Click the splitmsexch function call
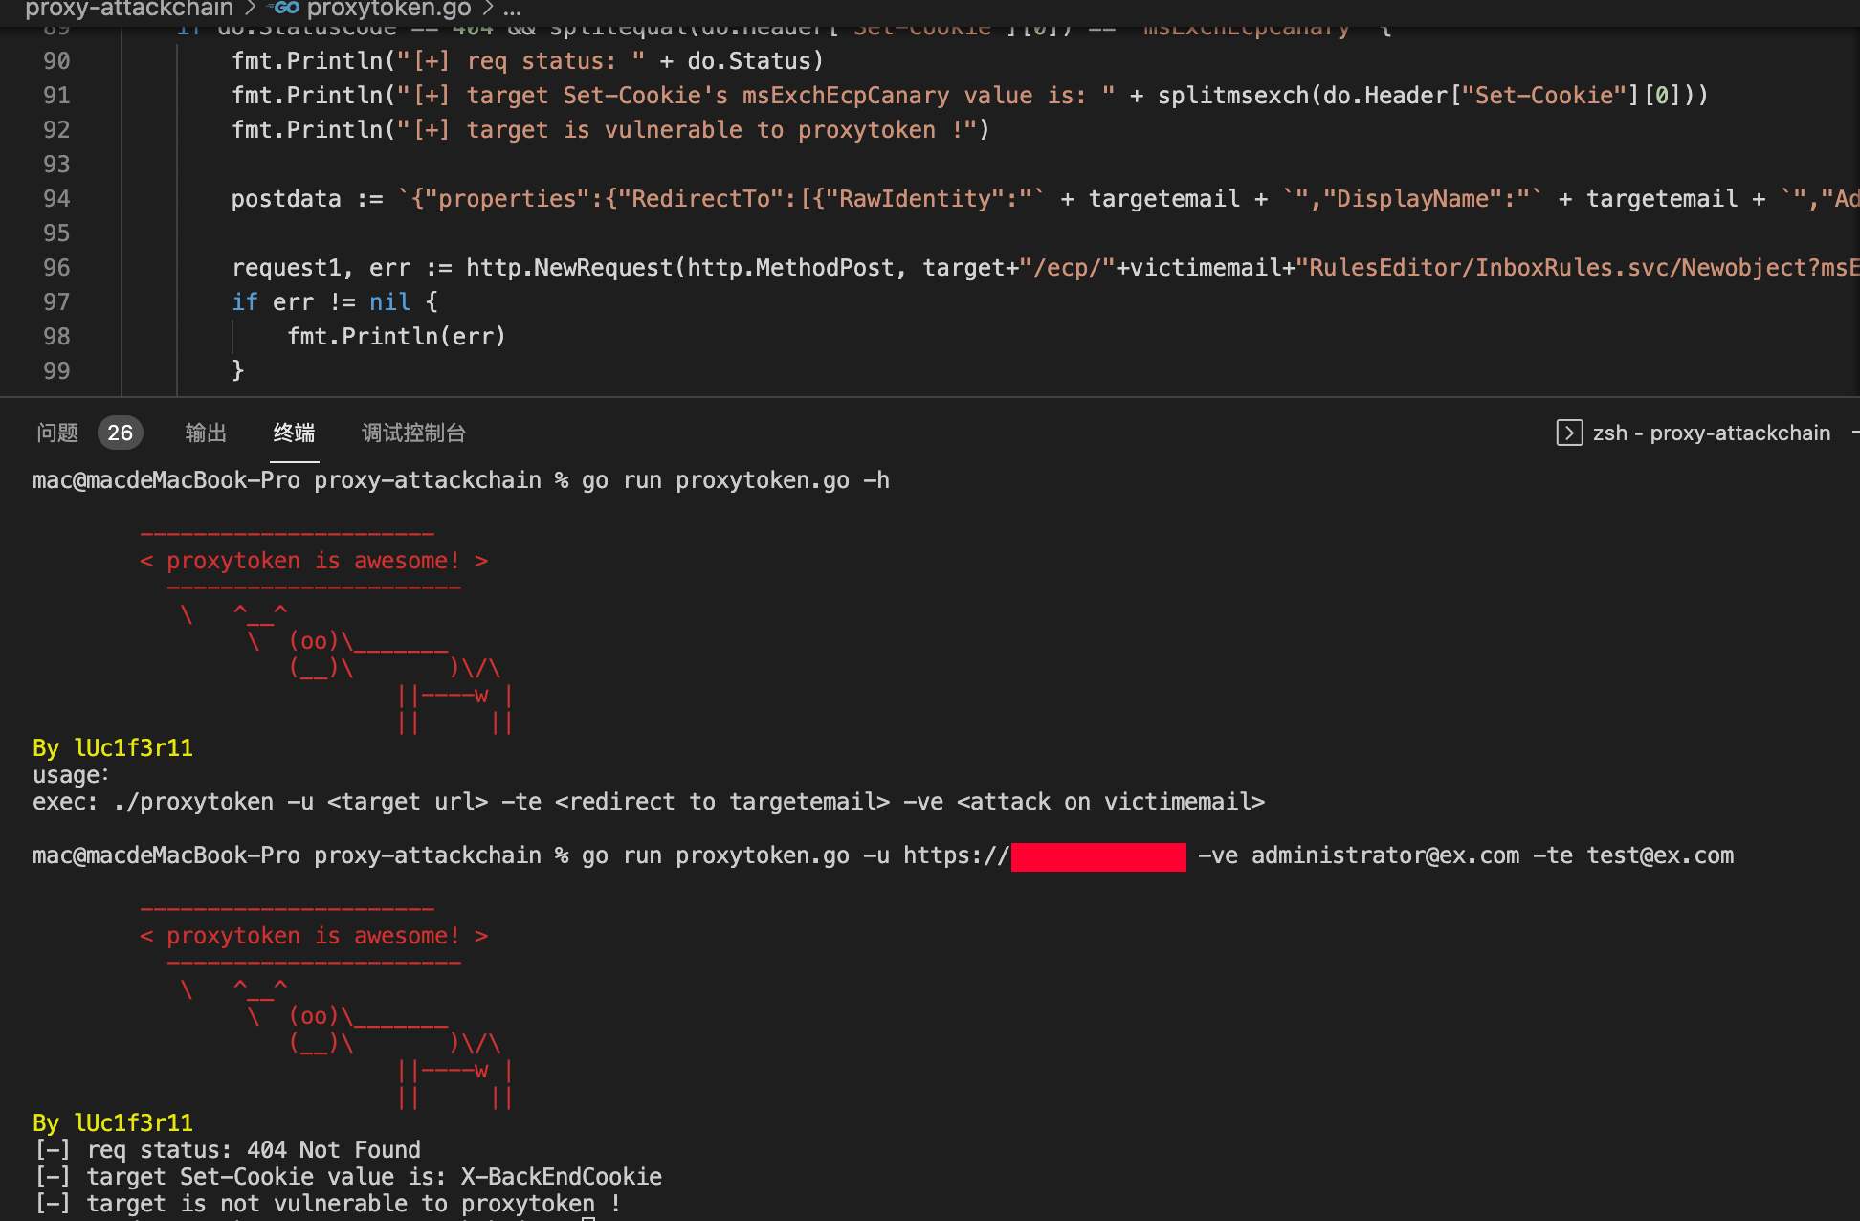The image size is (1860, 1221). [1232, 96]
